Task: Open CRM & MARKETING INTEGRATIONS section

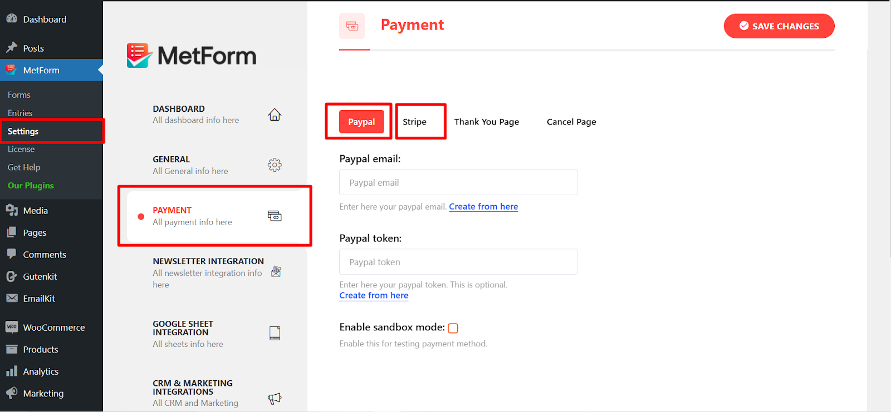Action: 217,393
